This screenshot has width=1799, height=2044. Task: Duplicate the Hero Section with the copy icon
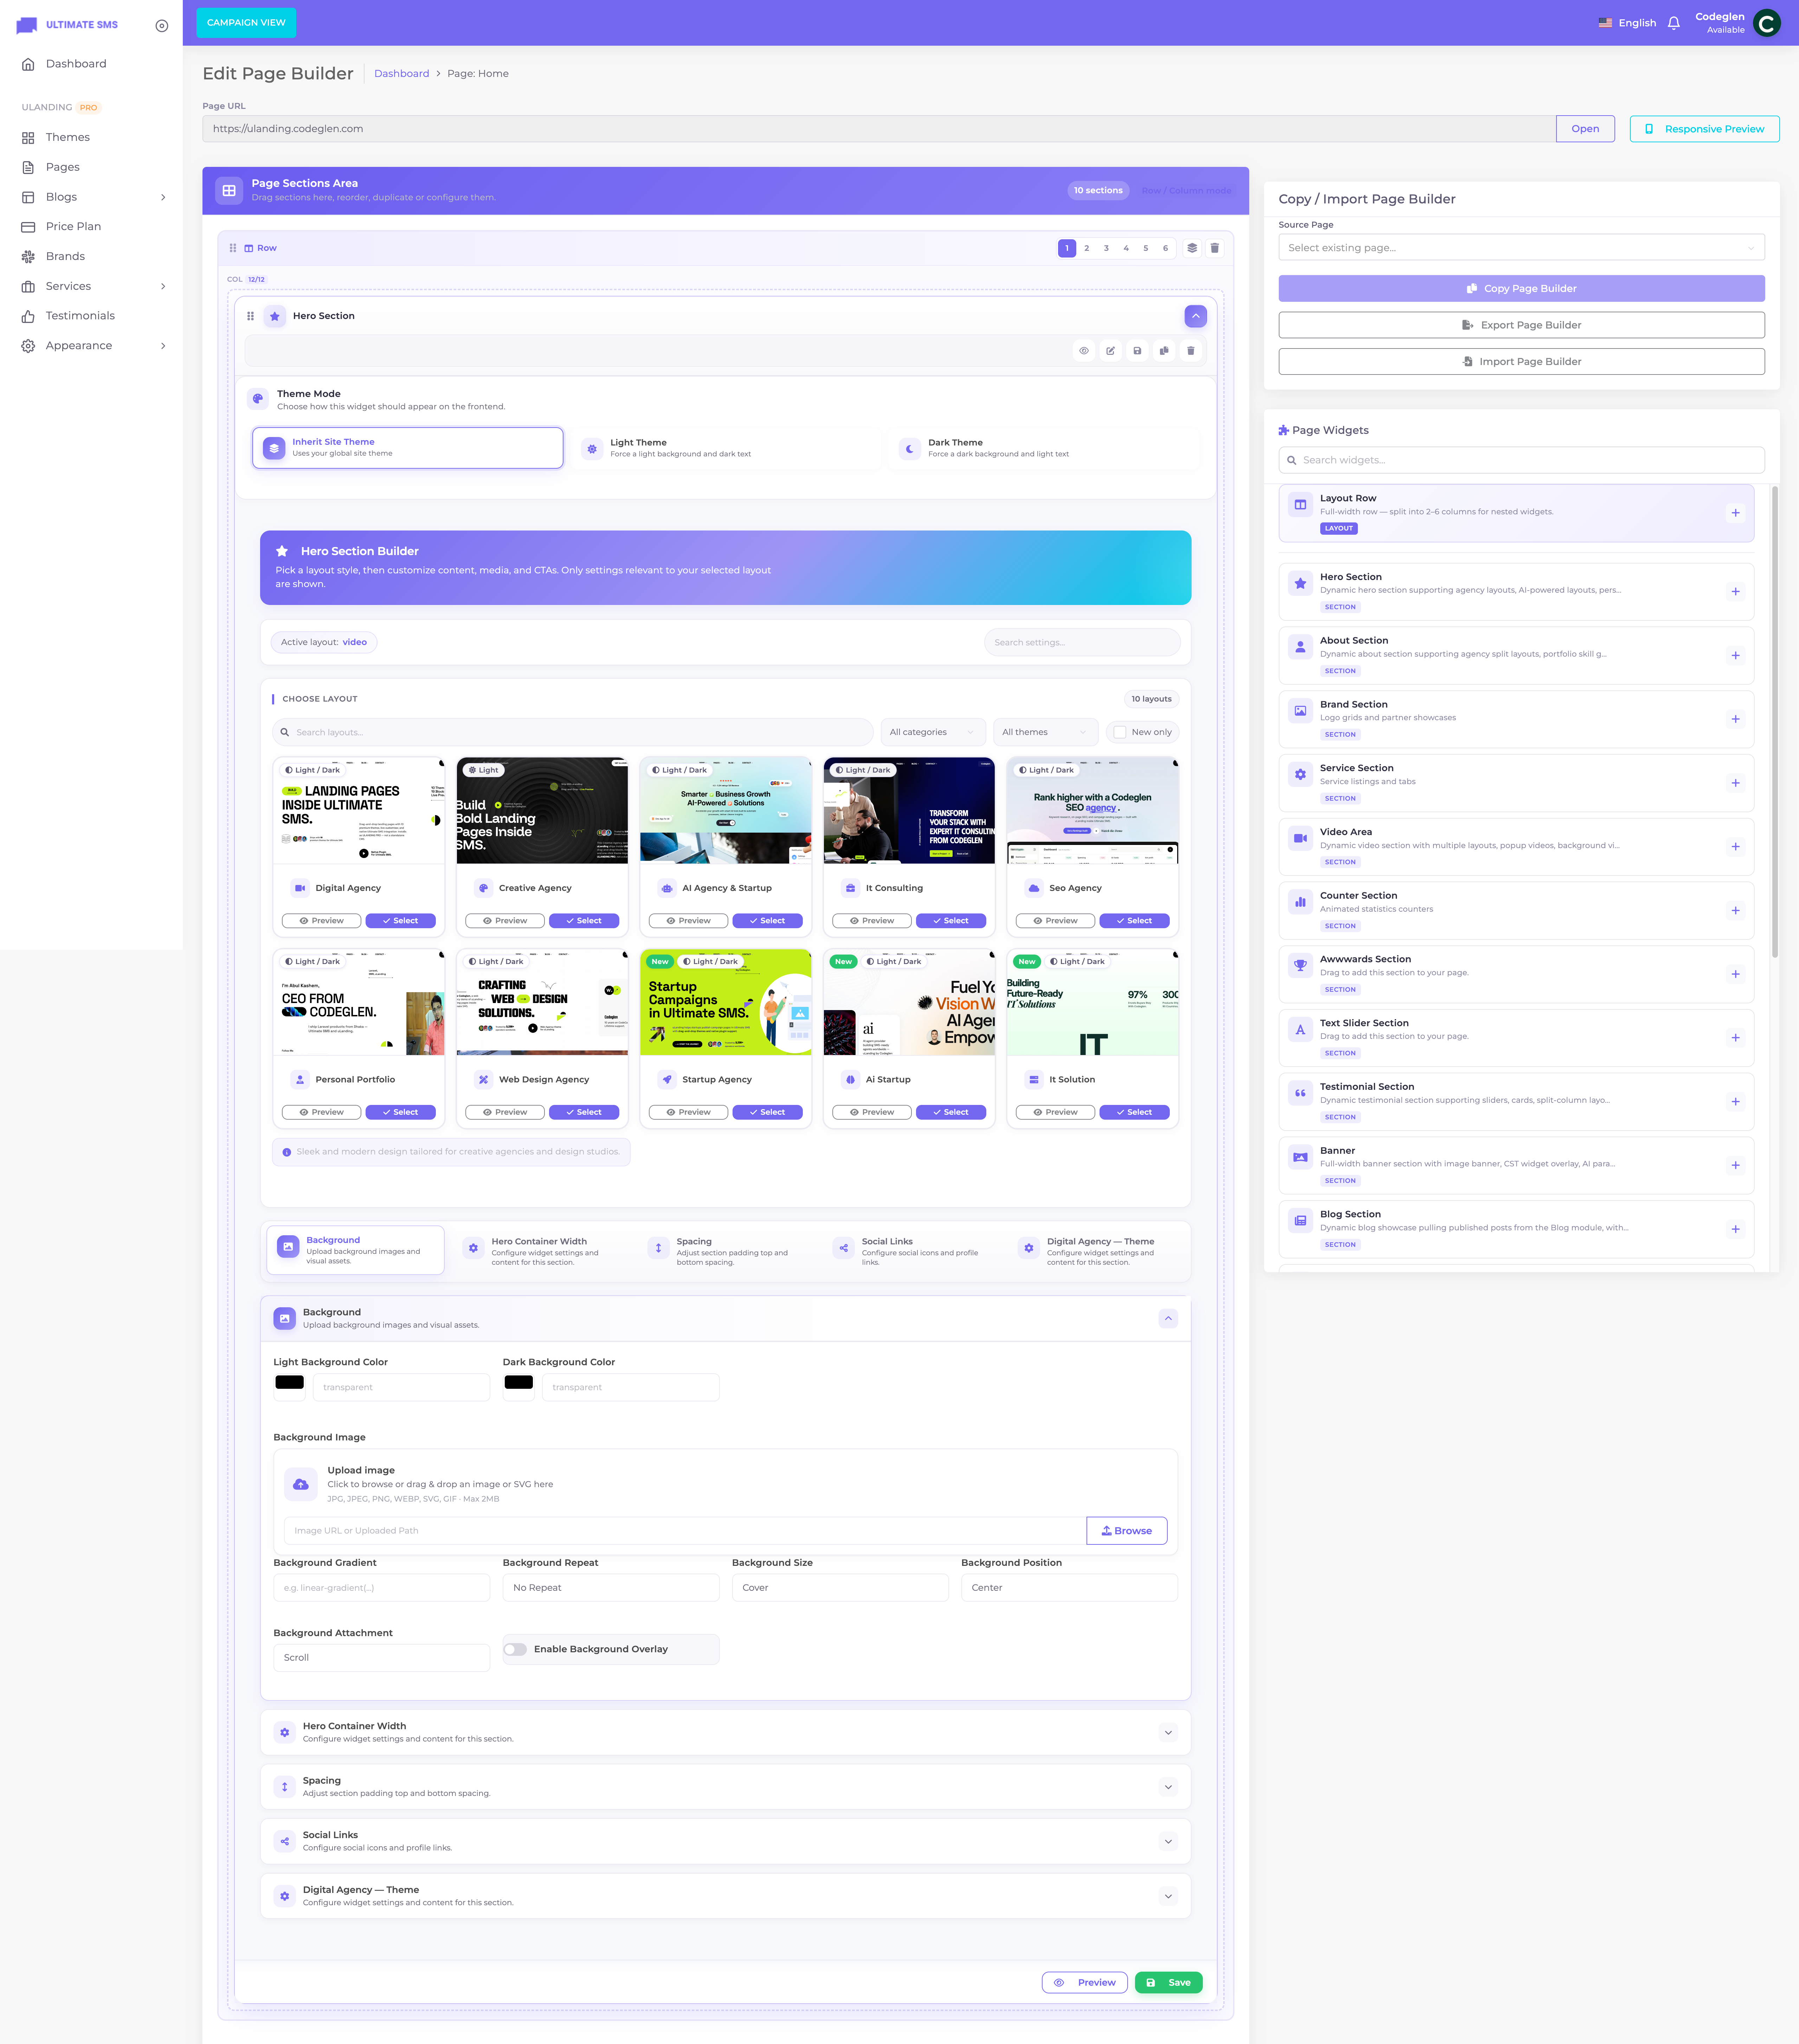(1163, 351)
